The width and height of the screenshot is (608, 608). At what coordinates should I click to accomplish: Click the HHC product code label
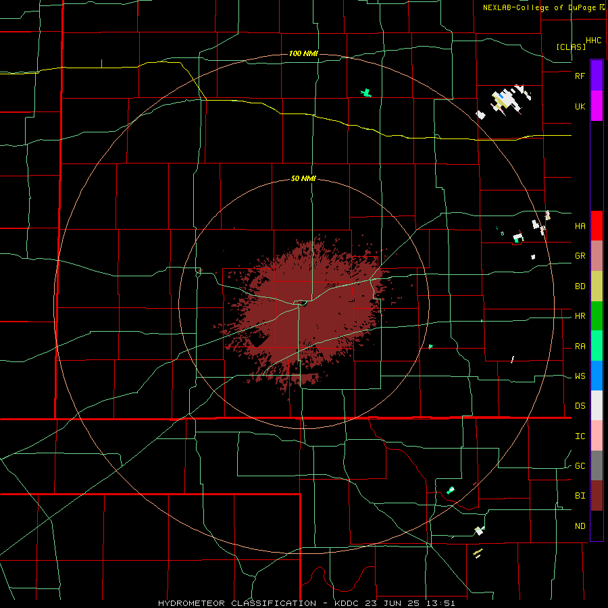[594, 41]
